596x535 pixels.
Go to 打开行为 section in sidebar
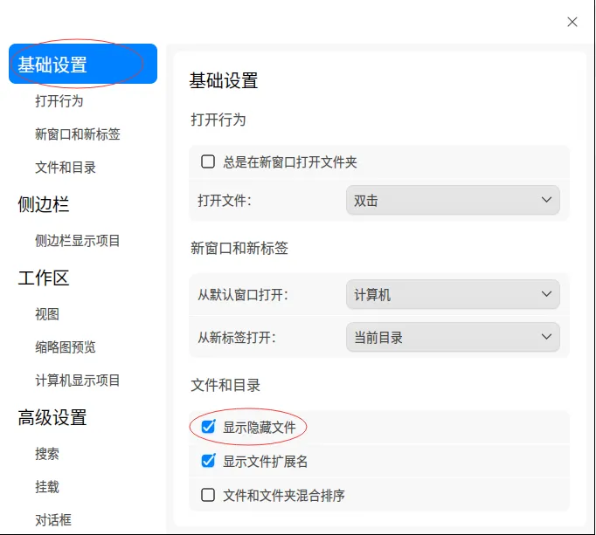(x=59, y=101)
